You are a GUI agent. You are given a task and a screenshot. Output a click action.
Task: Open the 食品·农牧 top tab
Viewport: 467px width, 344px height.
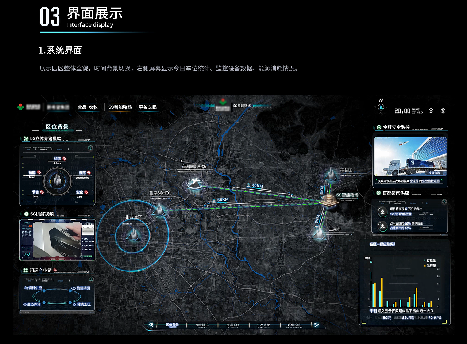click(88, 107)
